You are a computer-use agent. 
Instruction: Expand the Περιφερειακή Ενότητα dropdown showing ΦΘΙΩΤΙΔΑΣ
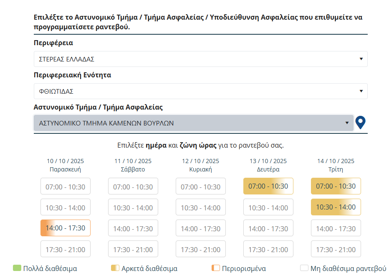coord(200,91)
